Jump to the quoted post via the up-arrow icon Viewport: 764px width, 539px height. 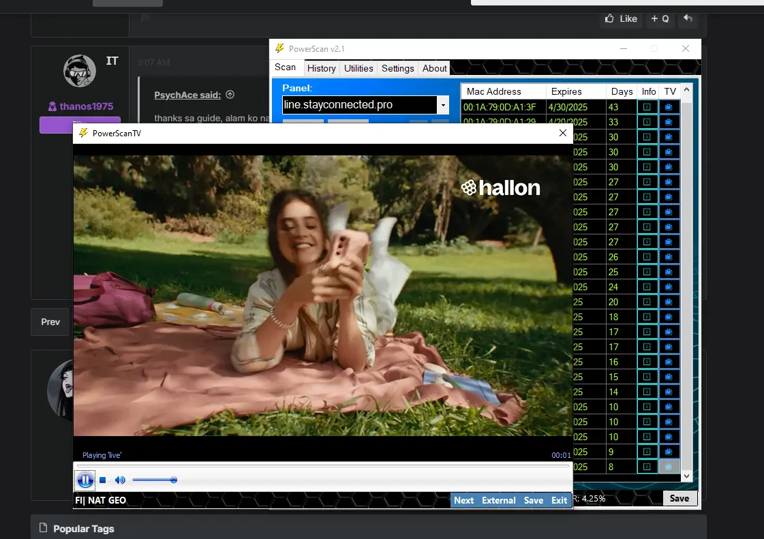[x=230, y=95]
